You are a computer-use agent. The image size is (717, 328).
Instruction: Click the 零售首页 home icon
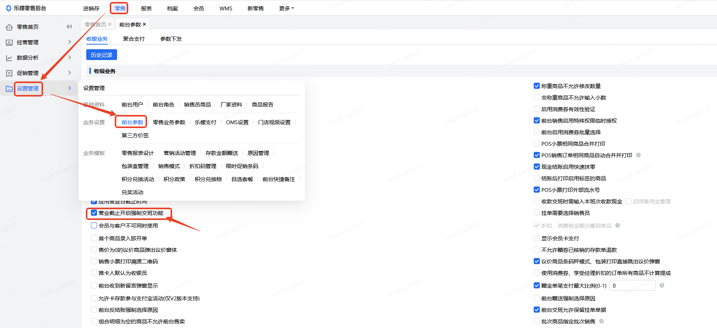coord(9,27)
